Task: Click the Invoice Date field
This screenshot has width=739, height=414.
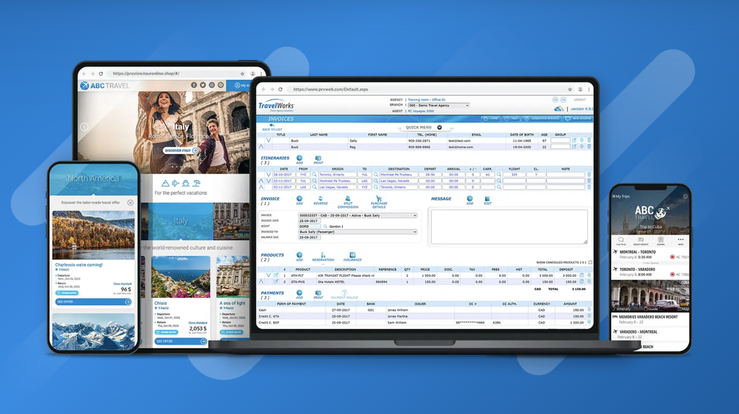Action: (x=309, y=221)
